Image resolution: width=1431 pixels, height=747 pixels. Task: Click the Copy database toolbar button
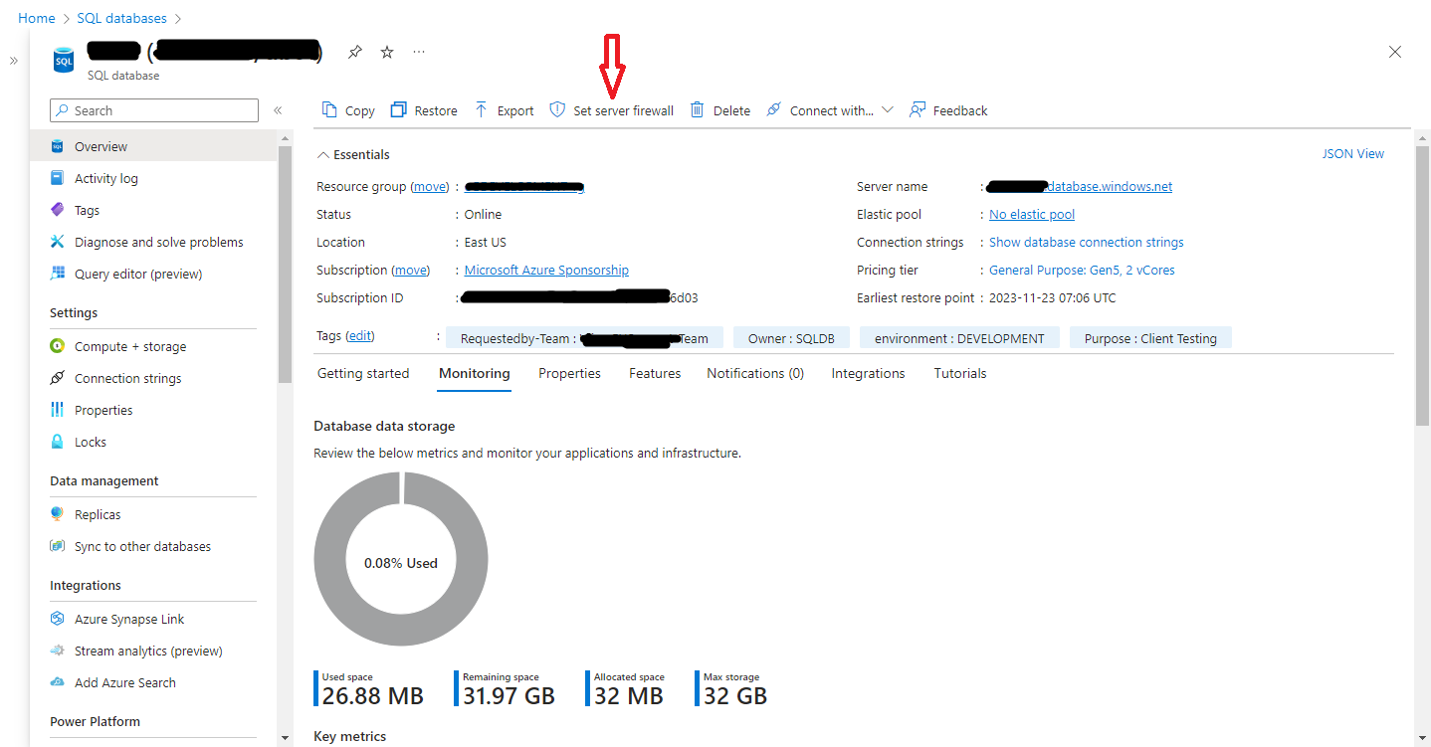pyautogui.click(x=347, y=110)
